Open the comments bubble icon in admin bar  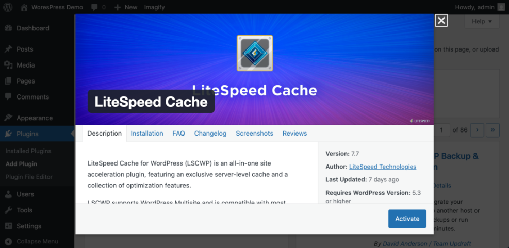tap(95, 7)
